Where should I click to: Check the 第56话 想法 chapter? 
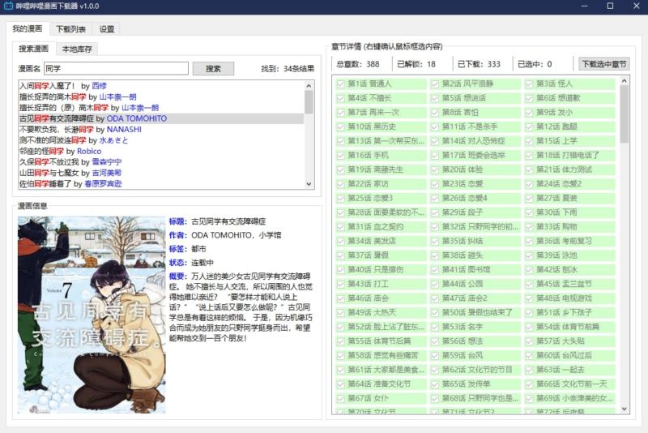pyautogui.click(x=435, y=341)
